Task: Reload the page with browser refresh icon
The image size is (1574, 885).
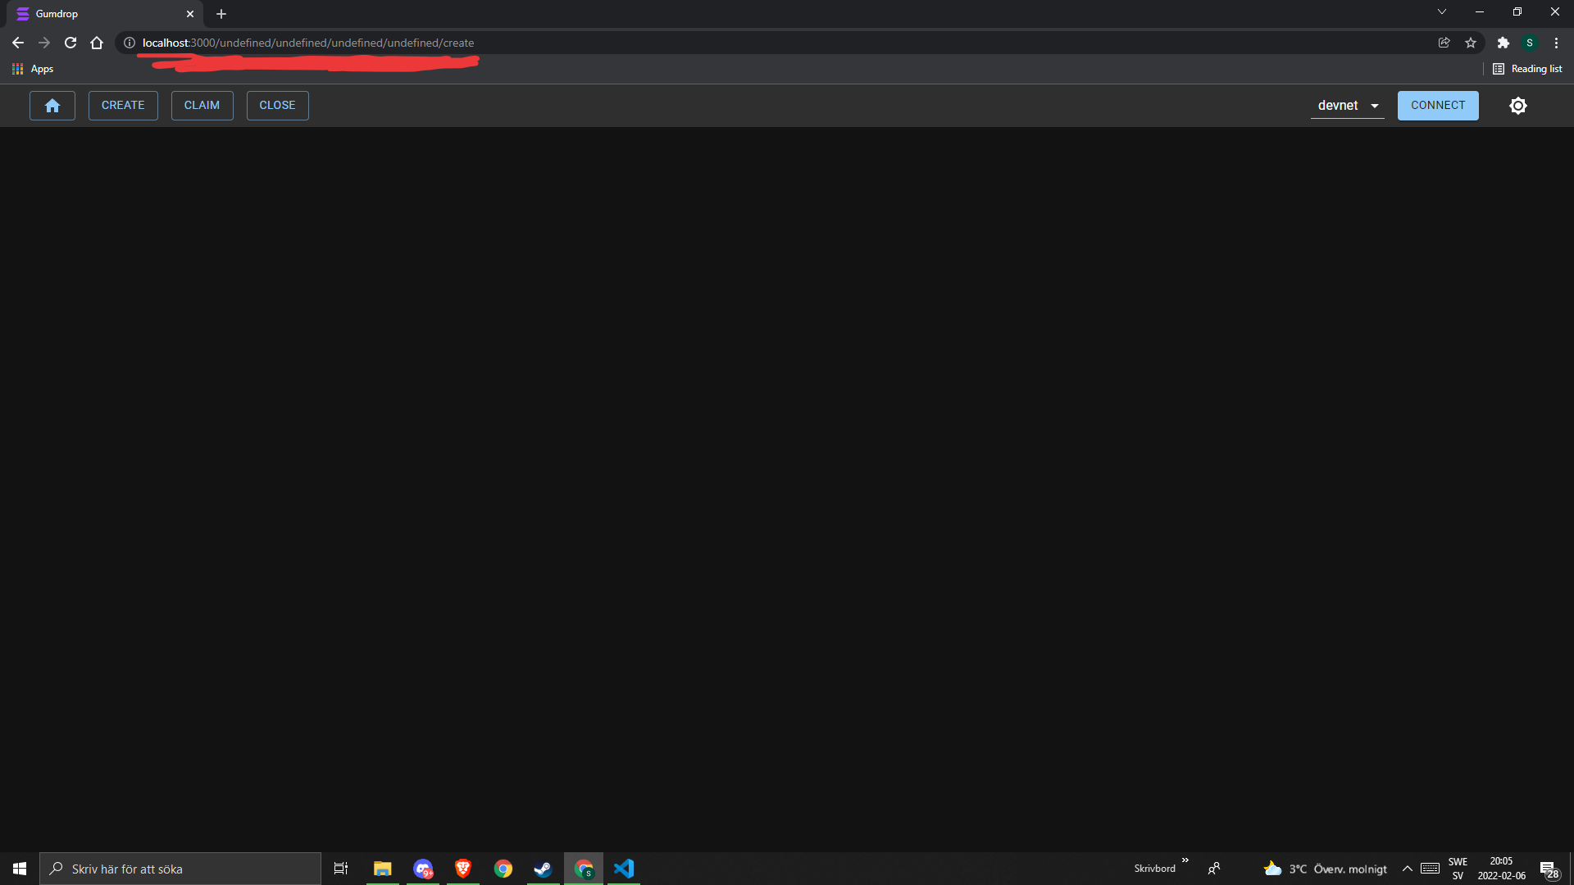Action: click(71, 43)
